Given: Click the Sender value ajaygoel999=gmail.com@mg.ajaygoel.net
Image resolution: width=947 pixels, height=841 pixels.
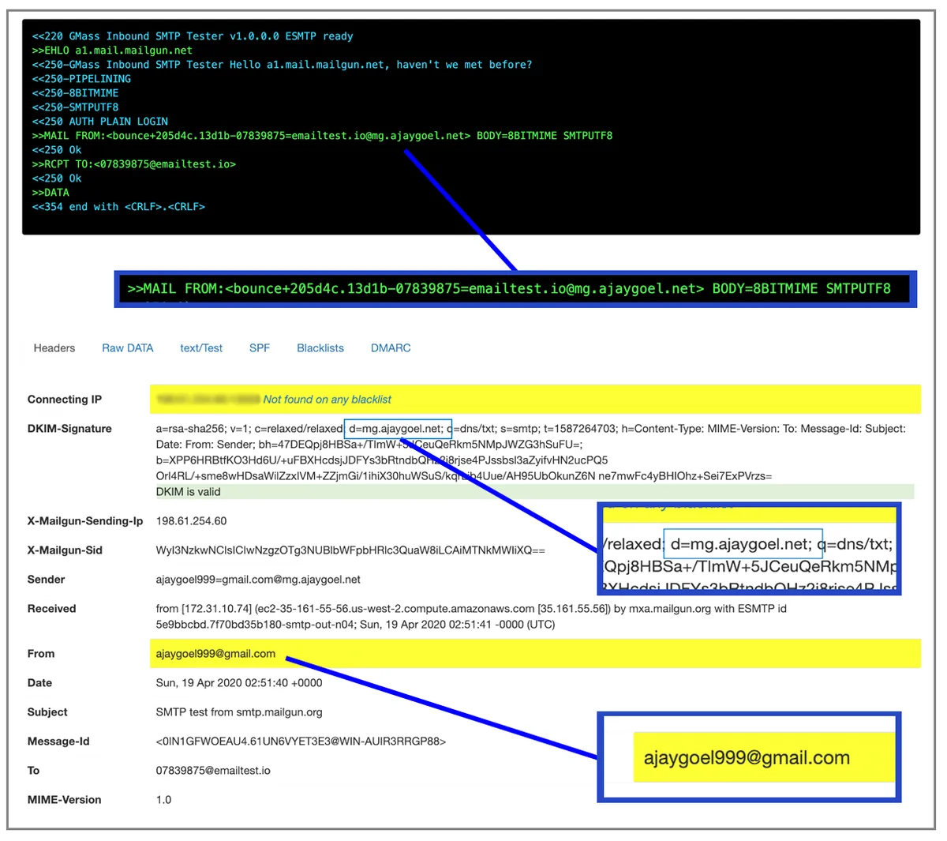Looking at the screenshot, I should [x=258, y=580].
